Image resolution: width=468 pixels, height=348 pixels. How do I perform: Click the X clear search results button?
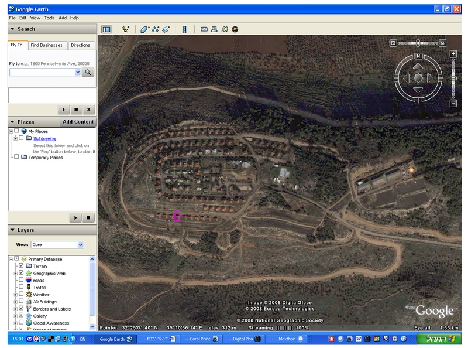point(89,110)
